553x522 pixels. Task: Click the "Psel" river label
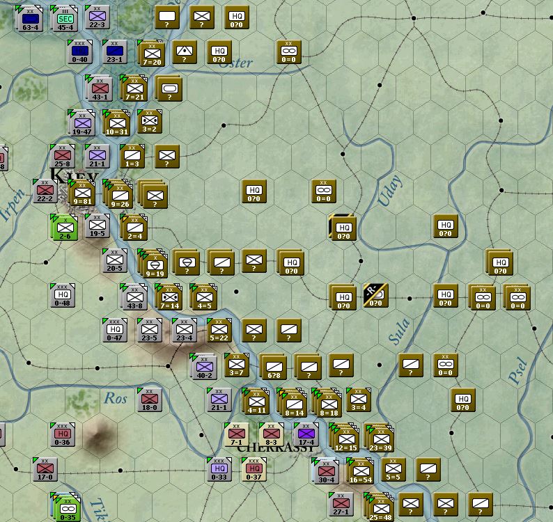(518, 370)
